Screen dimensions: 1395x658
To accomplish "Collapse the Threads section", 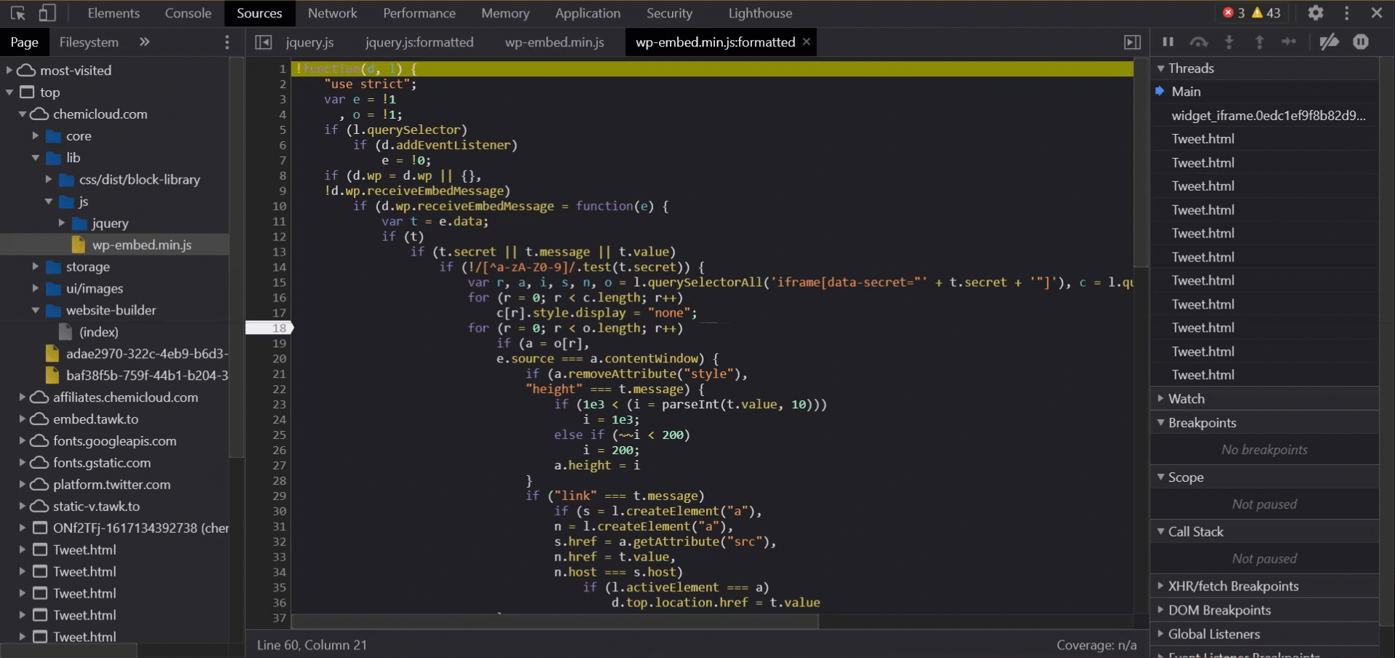I will point(1161,68).
